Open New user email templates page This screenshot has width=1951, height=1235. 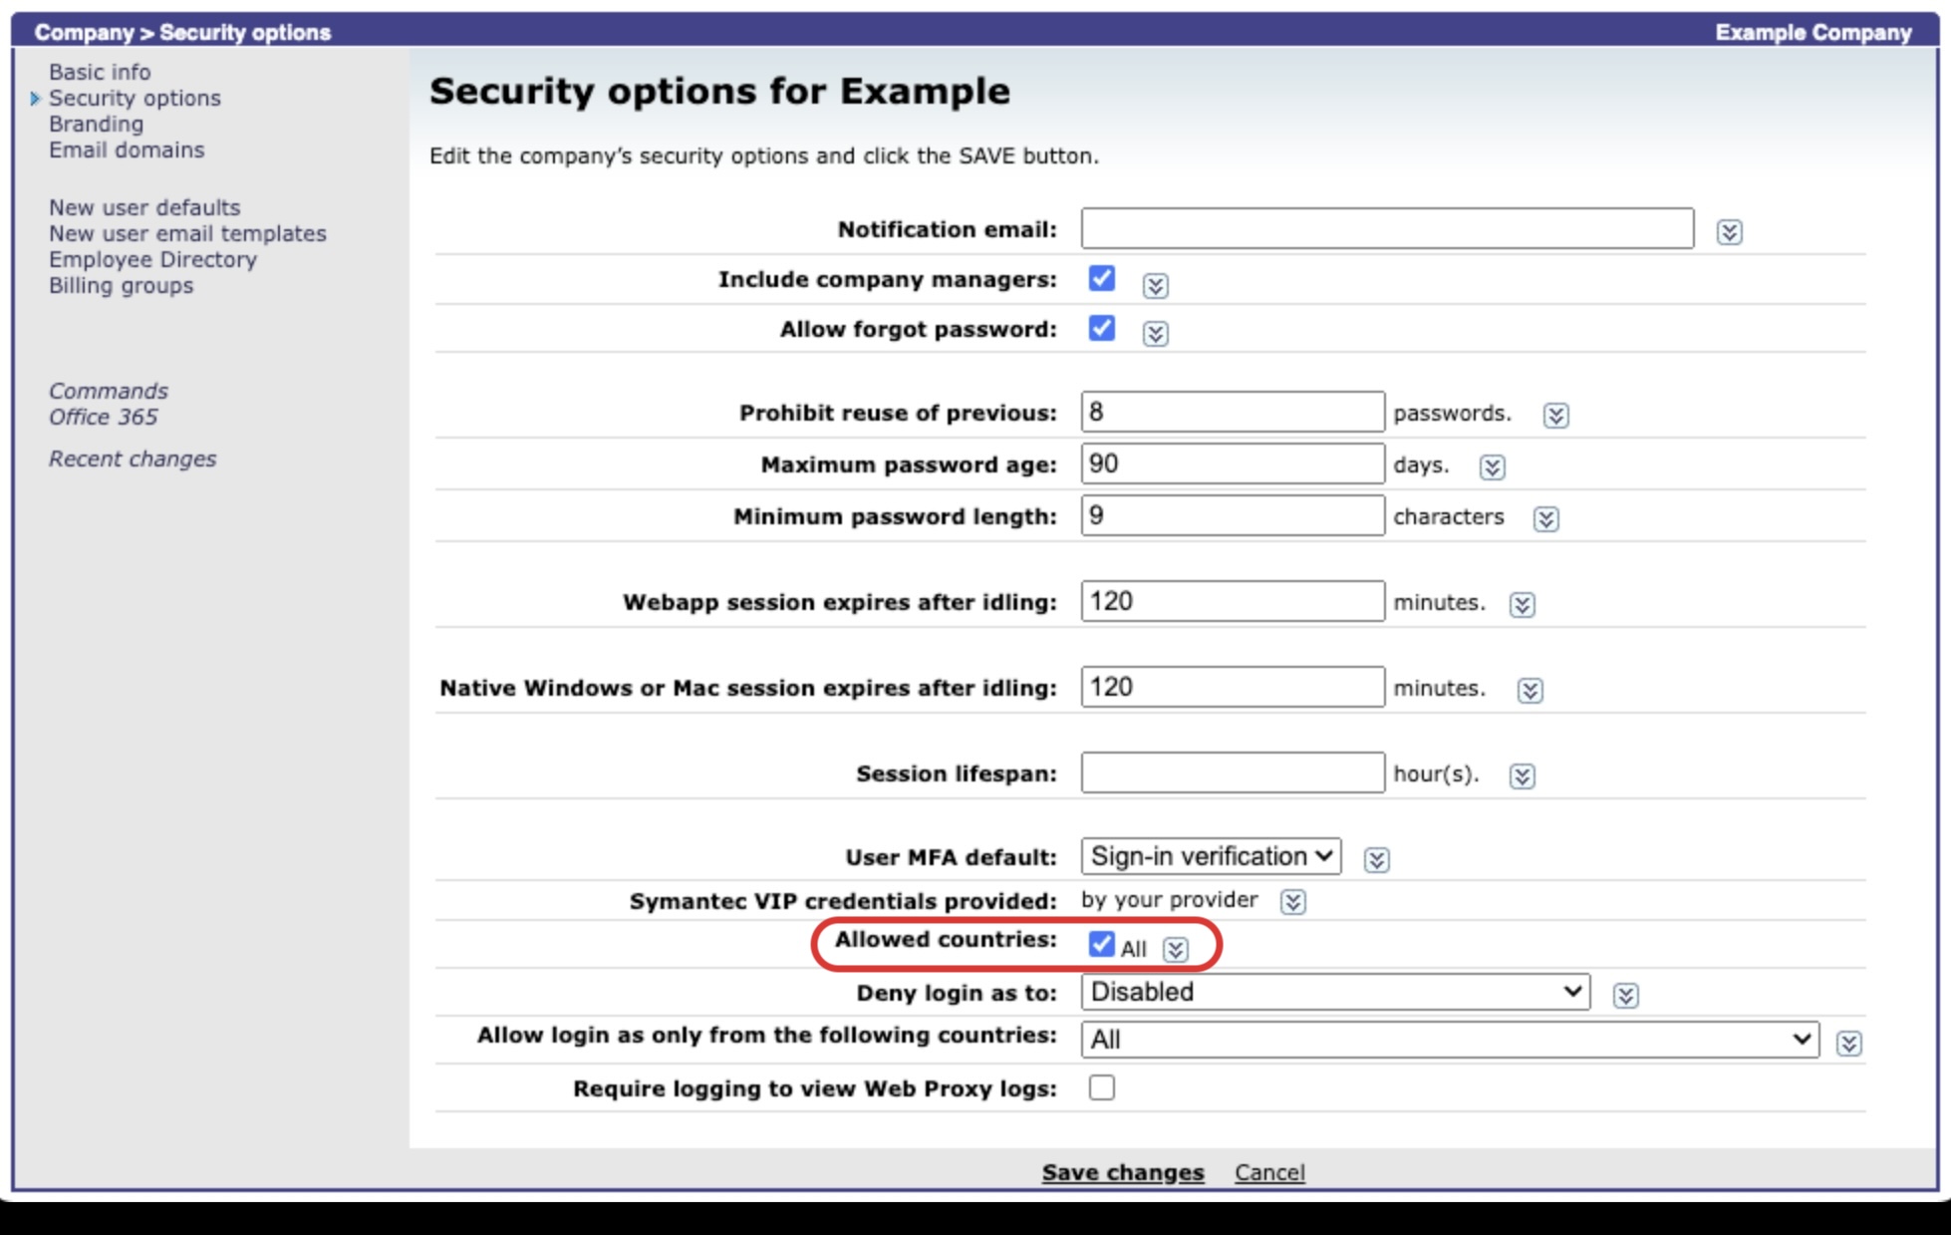coord(187,233)
